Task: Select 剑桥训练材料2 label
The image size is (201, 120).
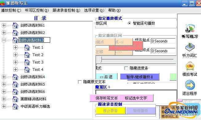Action: tap(33, 33)
